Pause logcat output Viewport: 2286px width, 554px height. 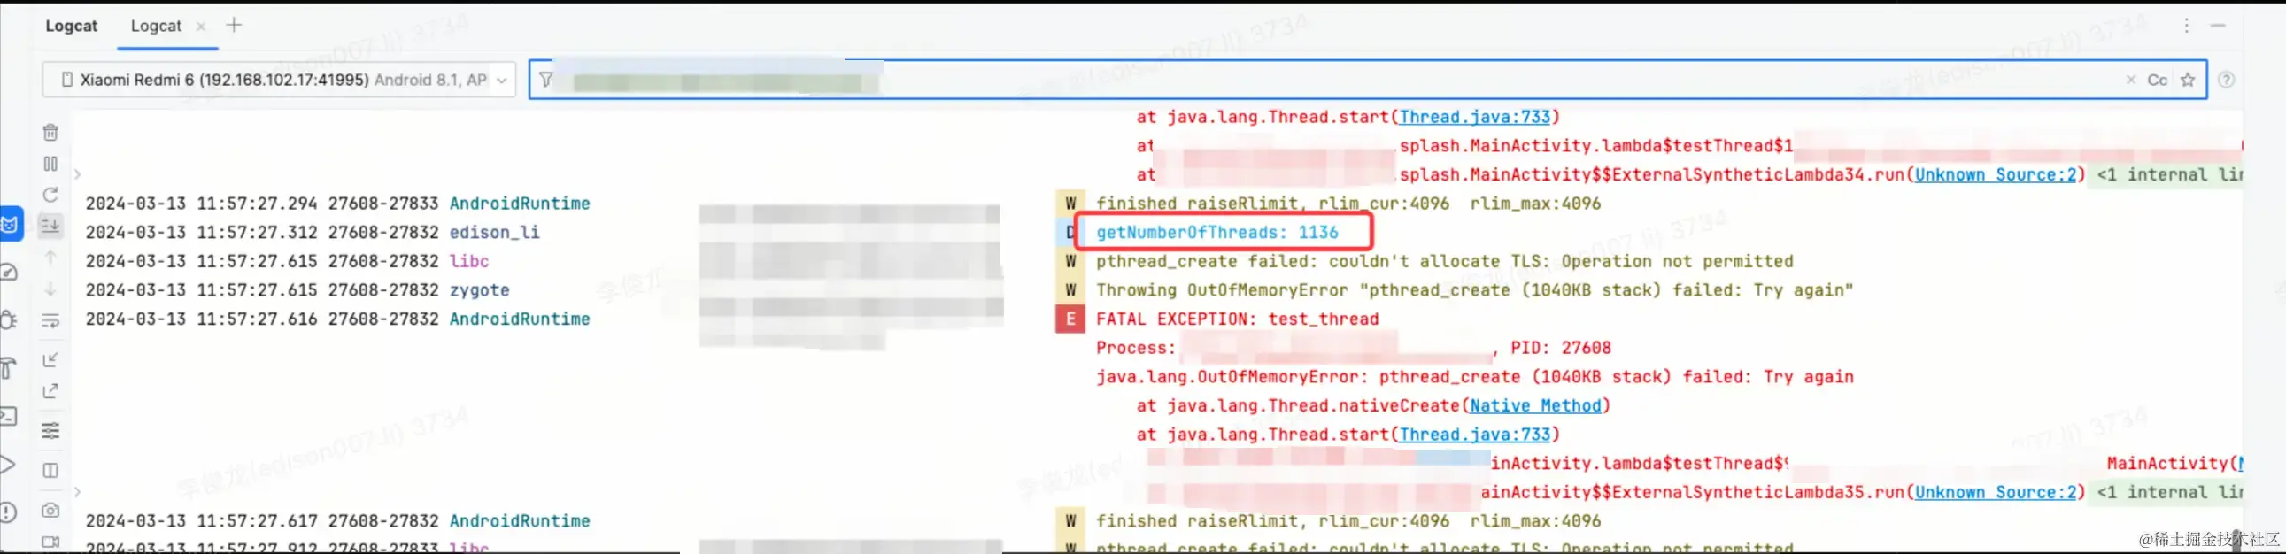click(50, 164)
